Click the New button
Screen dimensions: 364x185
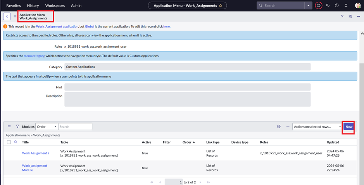349,126
